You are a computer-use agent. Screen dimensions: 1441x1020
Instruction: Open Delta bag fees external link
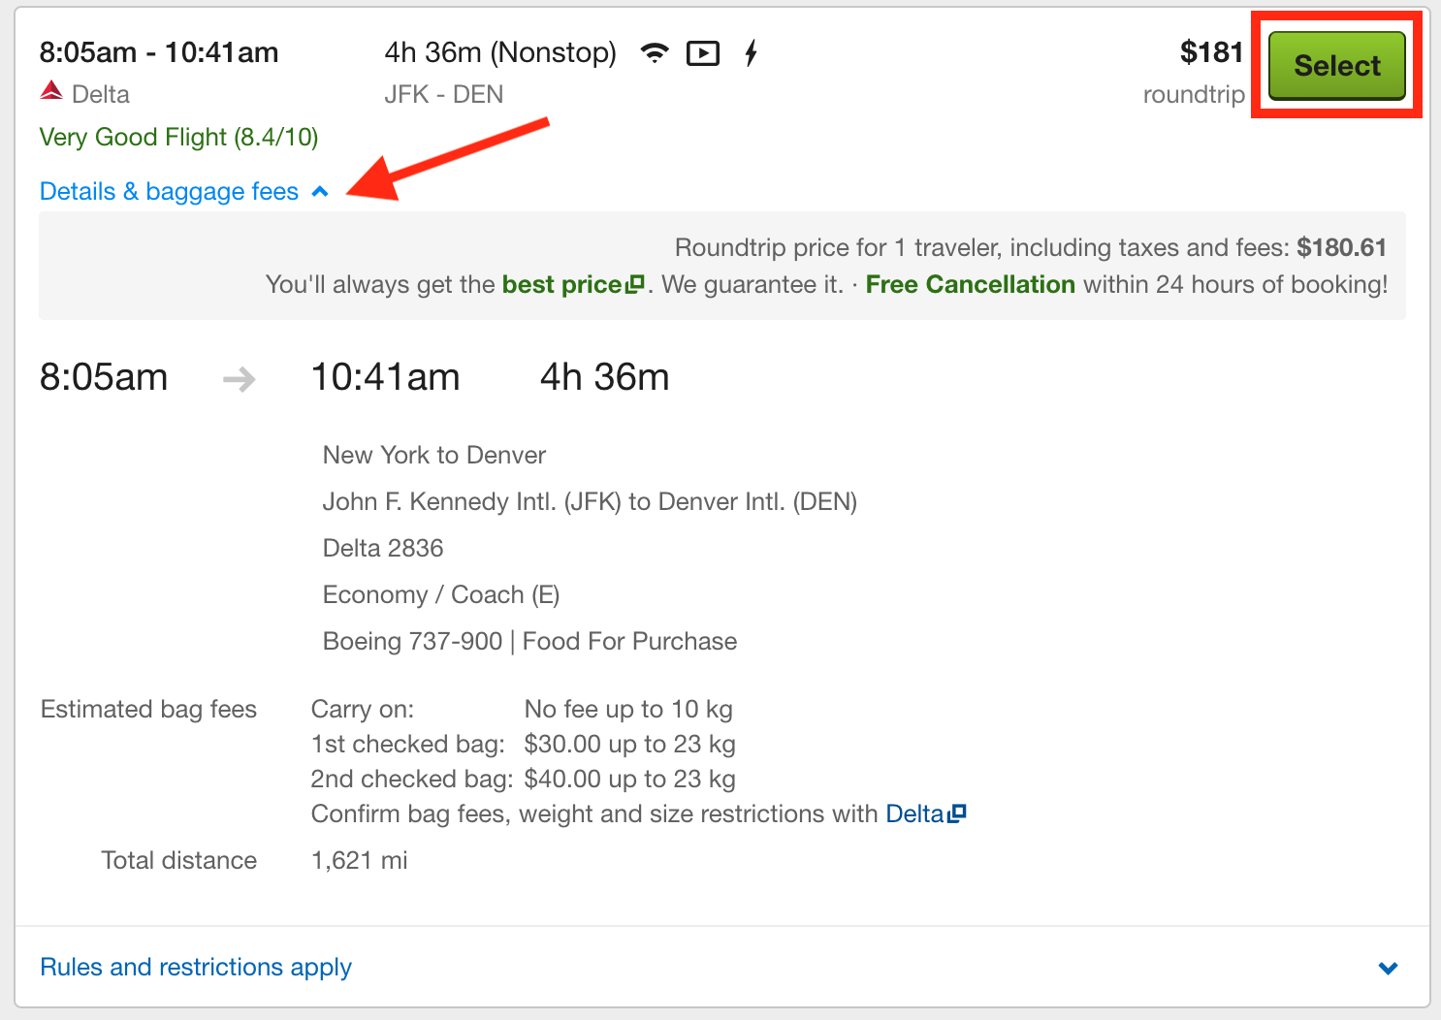tap(925, 813)
